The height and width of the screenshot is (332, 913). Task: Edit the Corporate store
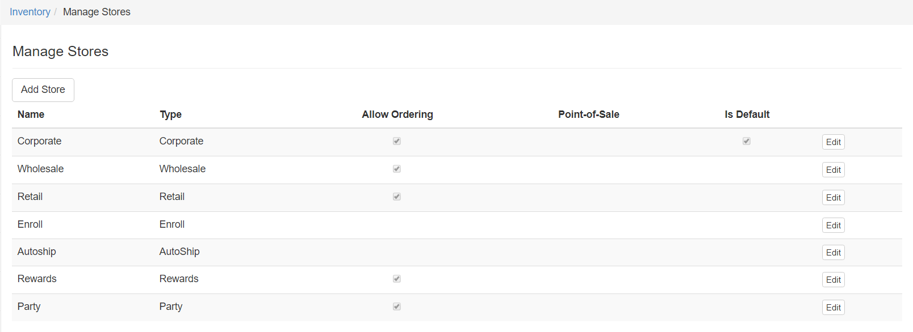(833, 142)
